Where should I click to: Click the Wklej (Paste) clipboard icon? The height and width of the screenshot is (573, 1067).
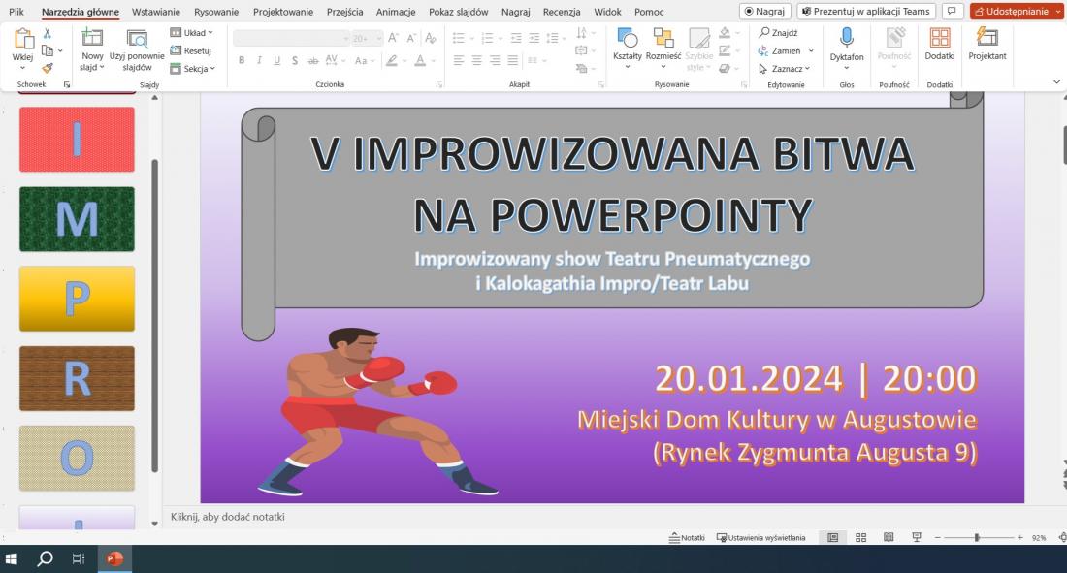tap(23, 38)
